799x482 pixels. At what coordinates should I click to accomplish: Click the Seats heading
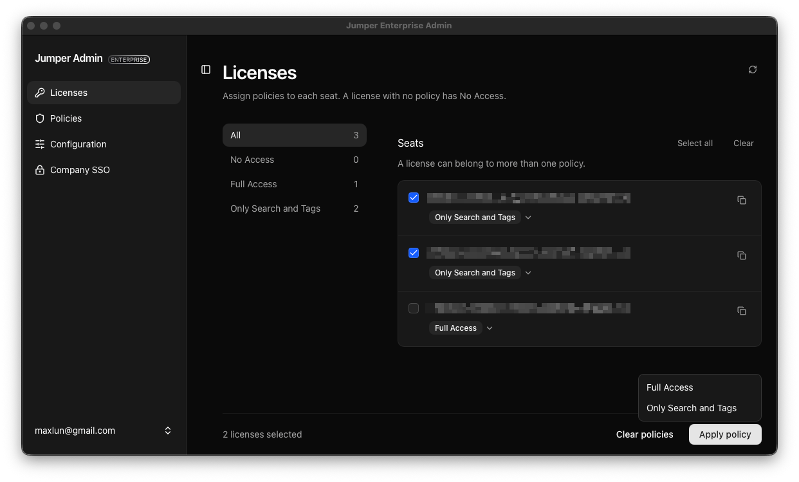coord(410,143)
